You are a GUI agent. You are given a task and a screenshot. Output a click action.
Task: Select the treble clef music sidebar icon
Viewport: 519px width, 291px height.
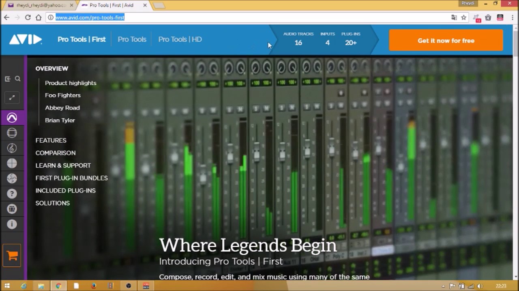click(12, 148)
